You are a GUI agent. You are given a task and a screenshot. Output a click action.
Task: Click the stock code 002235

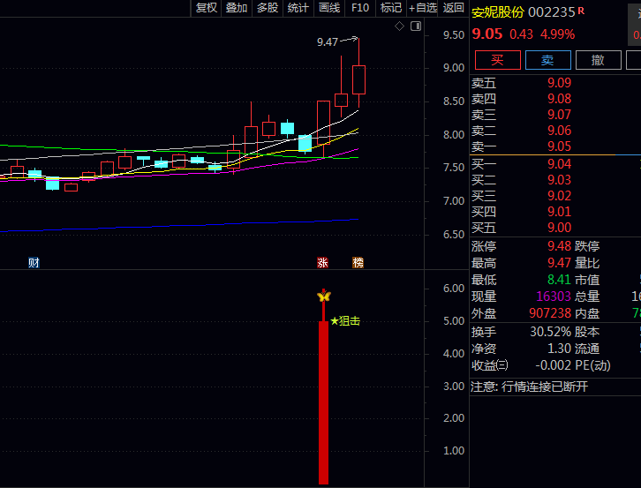pos(552,12)
